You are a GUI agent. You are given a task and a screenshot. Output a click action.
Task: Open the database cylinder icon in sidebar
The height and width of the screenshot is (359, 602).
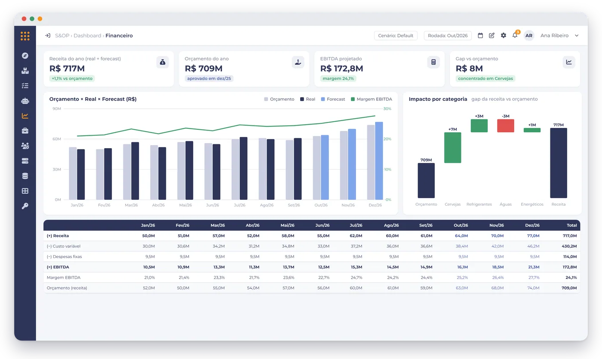(x=25, y=176)
